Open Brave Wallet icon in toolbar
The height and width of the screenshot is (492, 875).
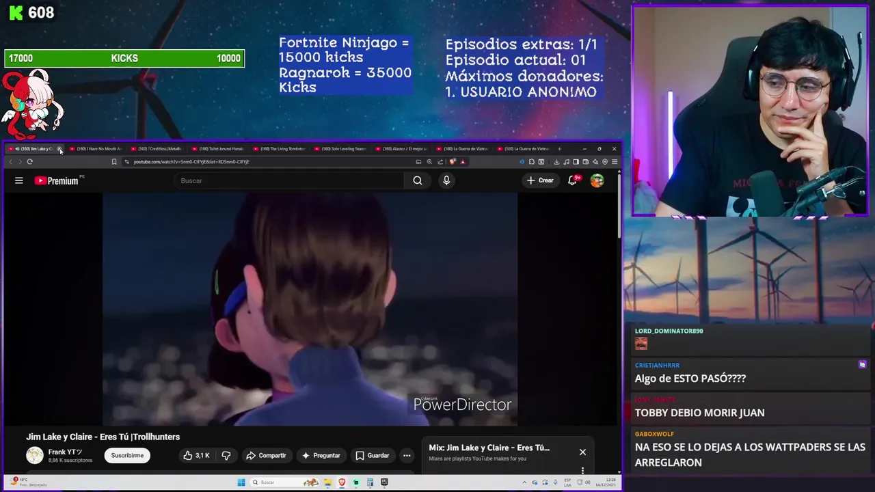click(x=586, y=162)
